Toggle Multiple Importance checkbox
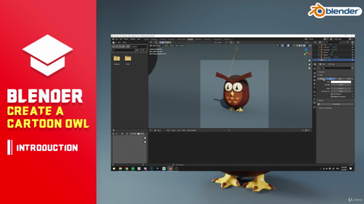The image size is (364, 204). click(x=332, y=97)
